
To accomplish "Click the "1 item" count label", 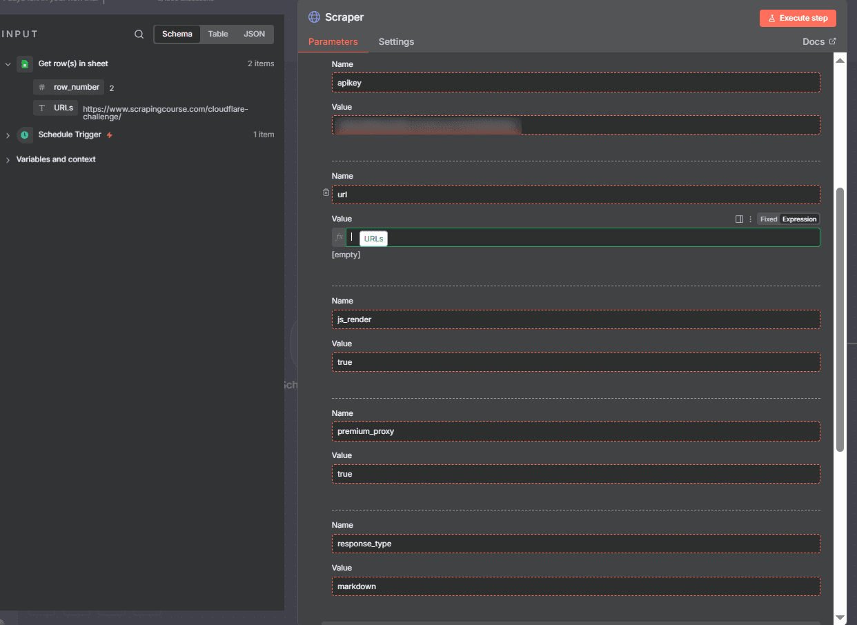I will pyautogui.click(x=264, y=135).
